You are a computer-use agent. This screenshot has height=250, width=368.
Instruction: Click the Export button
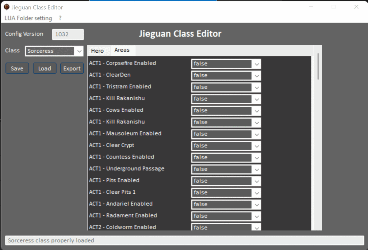[x=72, y=69]
